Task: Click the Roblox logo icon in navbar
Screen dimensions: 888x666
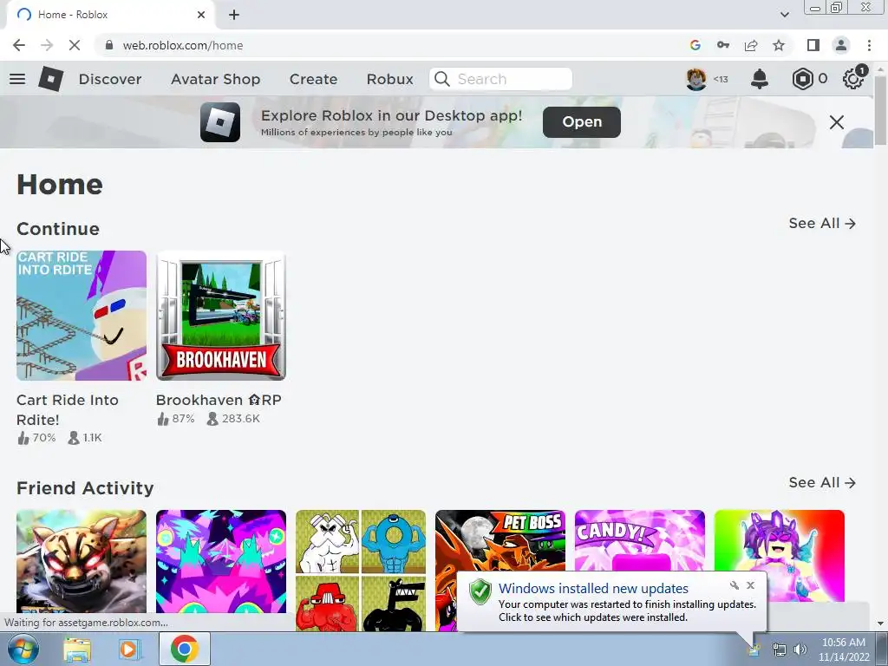Action: coord(51,79)
